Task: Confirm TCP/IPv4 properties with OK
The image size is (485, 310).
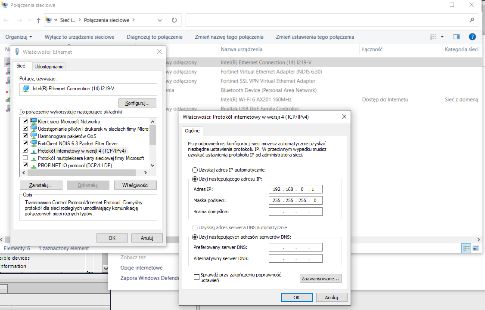Action: point(297,298)
